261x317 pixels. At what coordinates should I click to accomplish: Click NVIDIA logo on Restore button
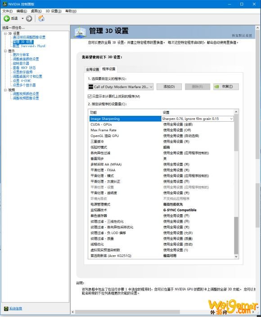point(216,87)
